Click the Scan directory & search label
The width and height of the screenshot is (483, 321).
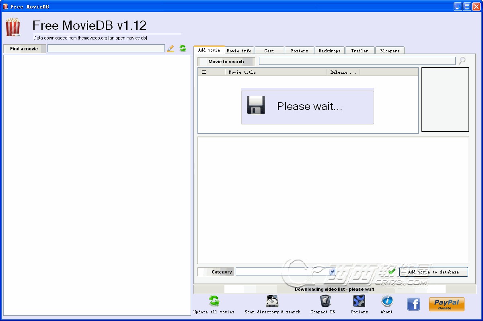(272, 312)
